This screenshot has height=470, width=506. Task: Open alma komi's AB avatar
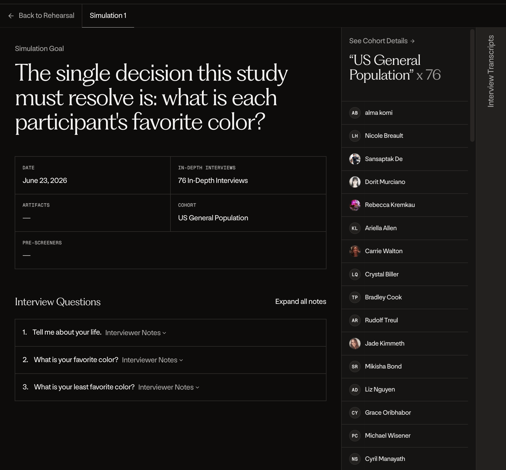(x=355, y=113)
